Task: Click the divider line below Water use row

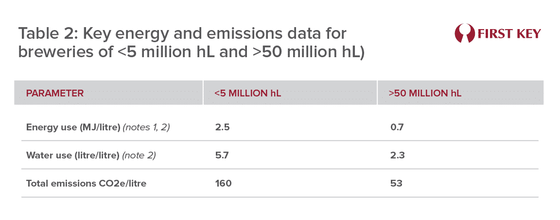Action: pos(280,169)
